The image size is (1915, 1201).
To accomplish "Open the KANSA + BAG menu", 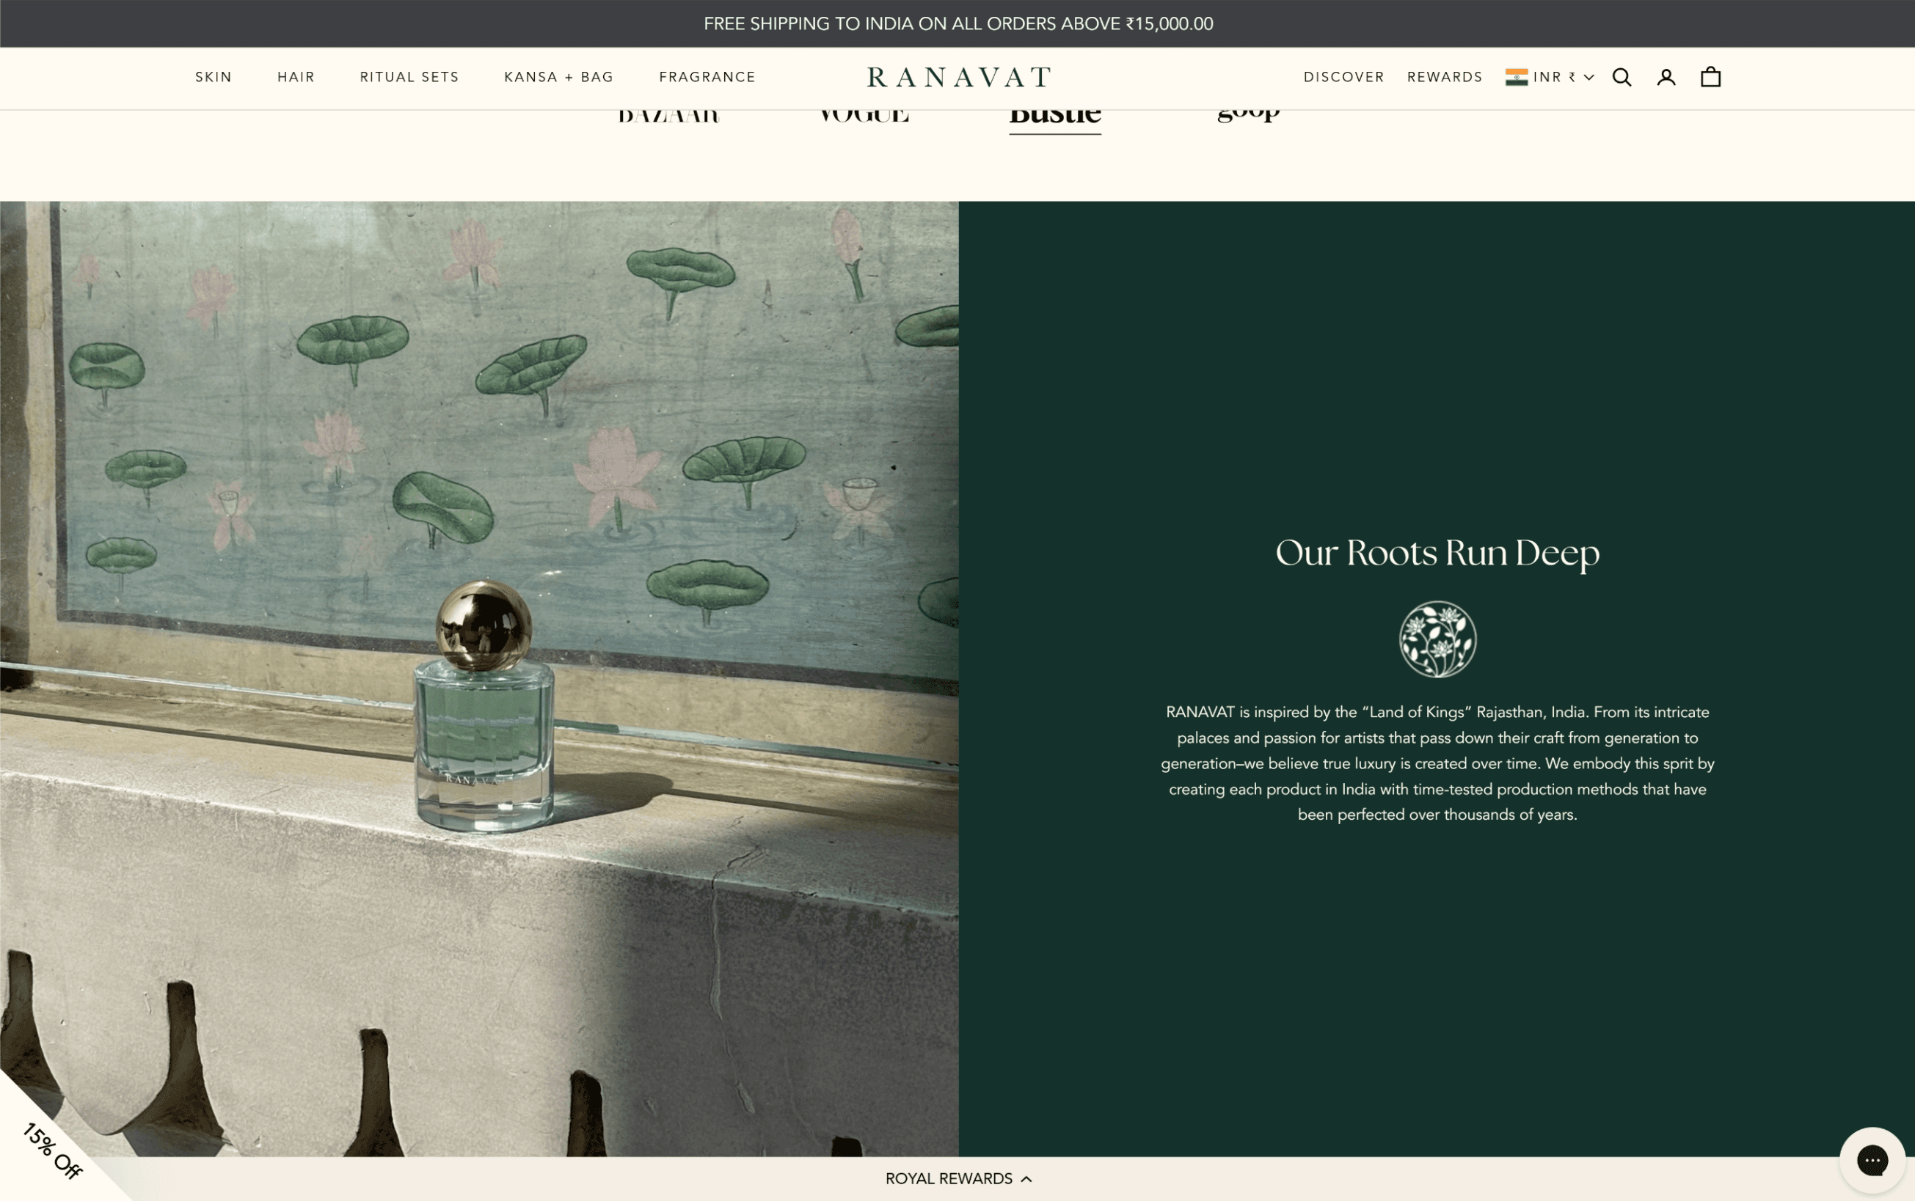I will (558, 77).
